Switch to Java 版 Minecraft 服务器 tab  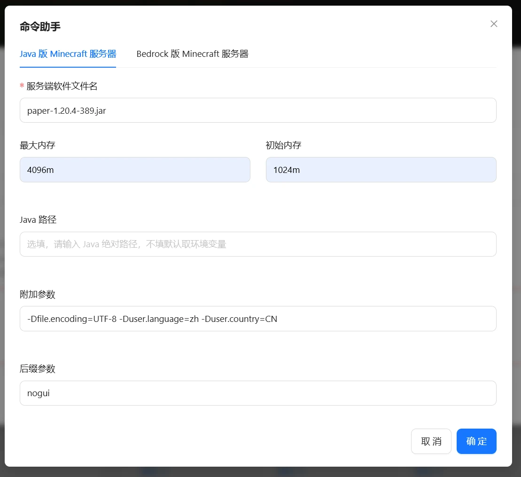68,54
